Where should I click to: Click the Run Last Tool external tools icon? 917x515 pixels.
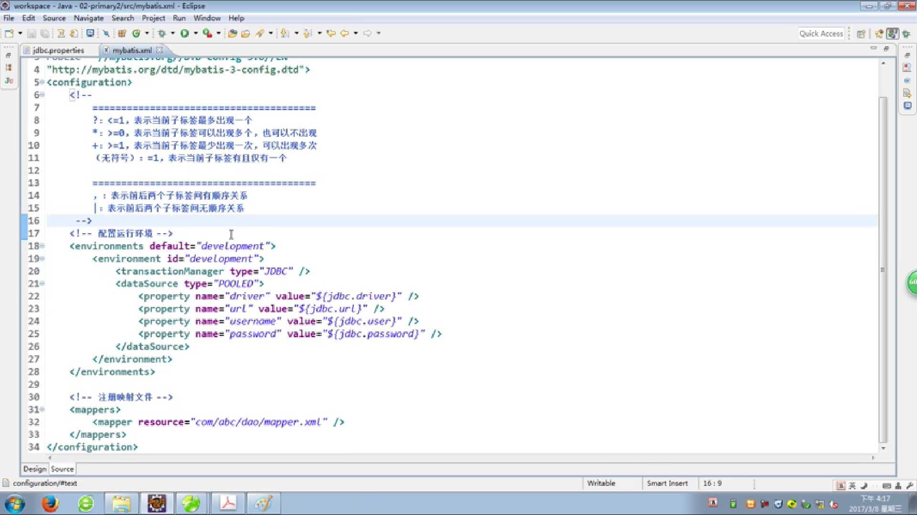[x=207, y=33]
